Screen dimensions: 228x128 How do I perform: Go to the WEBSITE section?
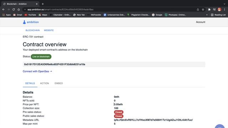[49, 30]
